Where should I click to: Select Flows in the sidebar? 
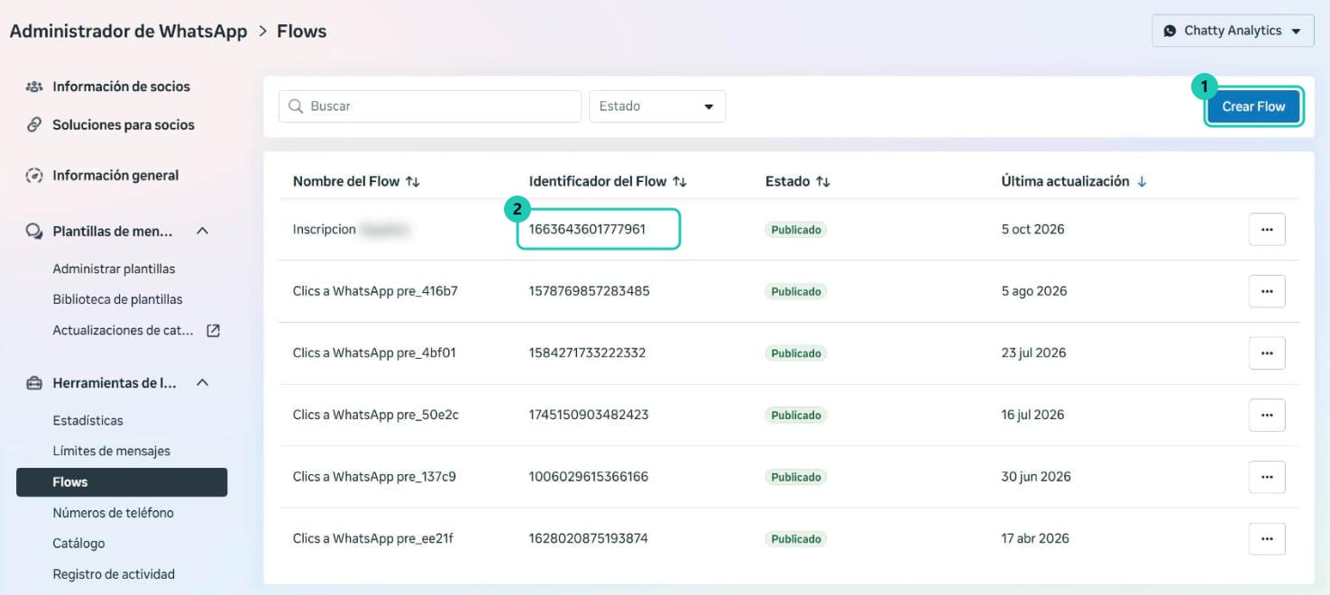122,482
